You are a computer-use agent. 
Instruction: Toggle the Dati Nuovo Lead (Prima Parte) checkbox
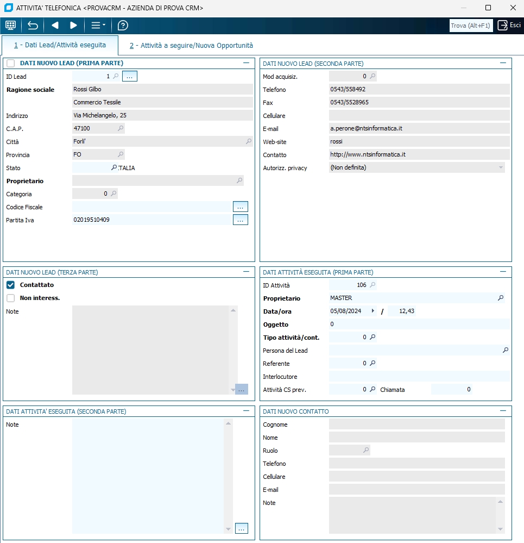[x=11, y=64]
